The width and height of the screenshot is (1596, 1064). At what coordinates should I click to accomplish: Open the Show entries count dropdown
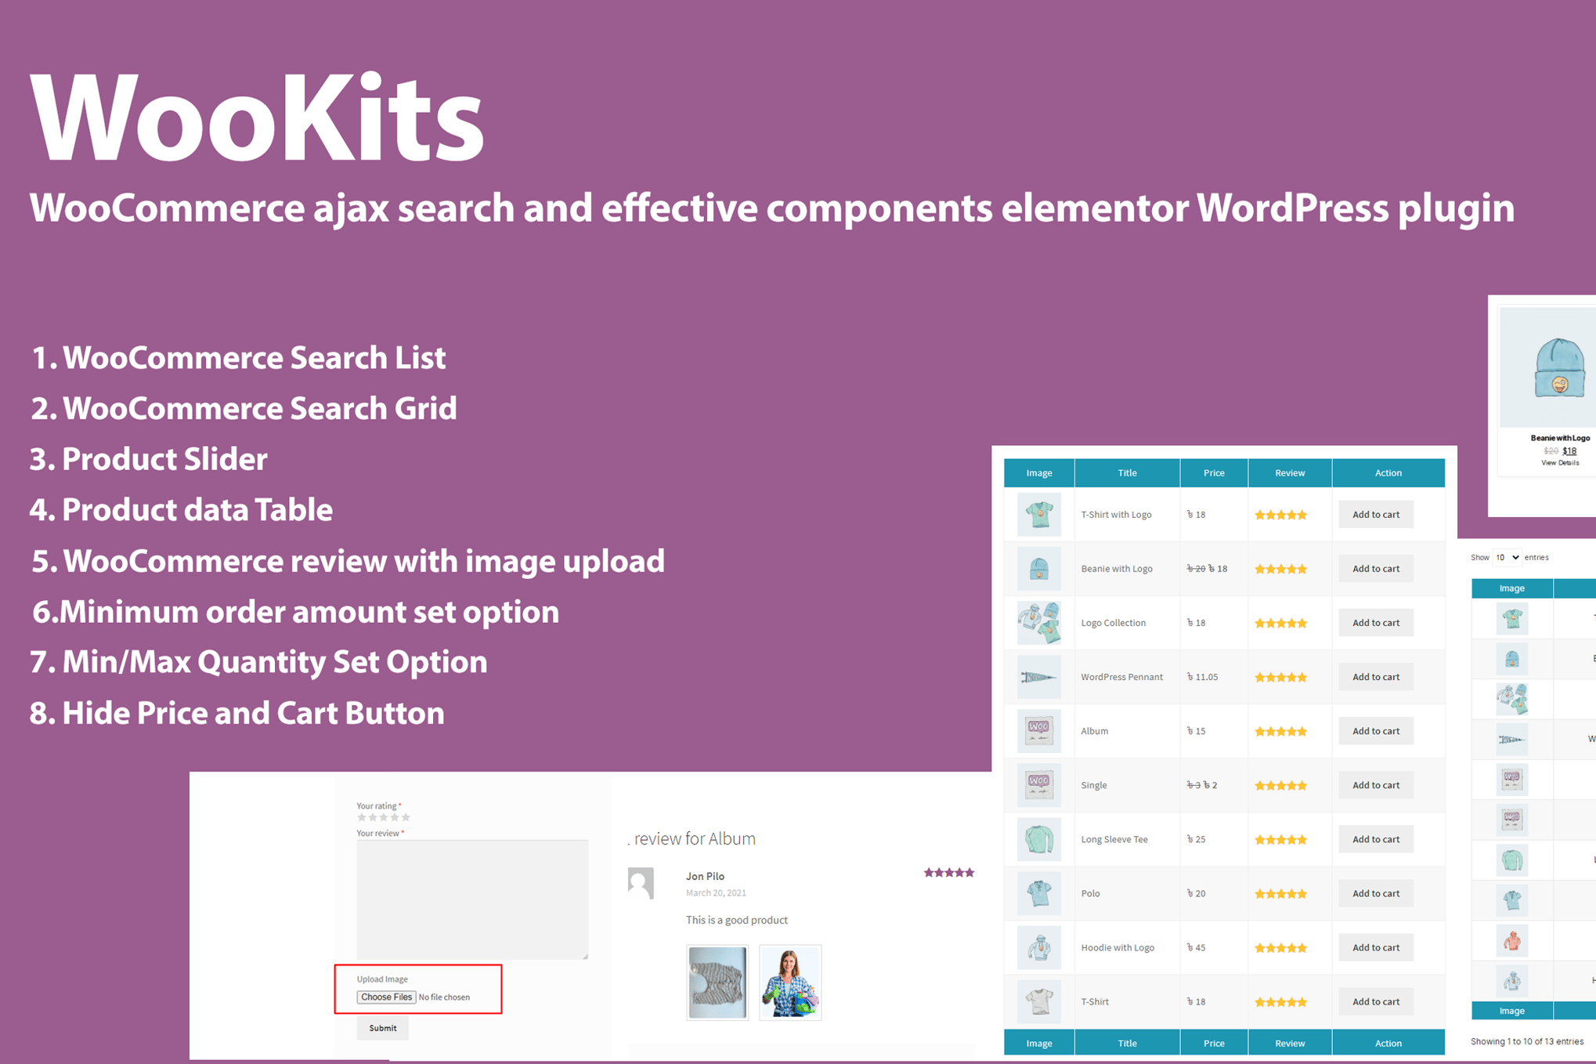pyautogui.click(x=1507, y=558)
